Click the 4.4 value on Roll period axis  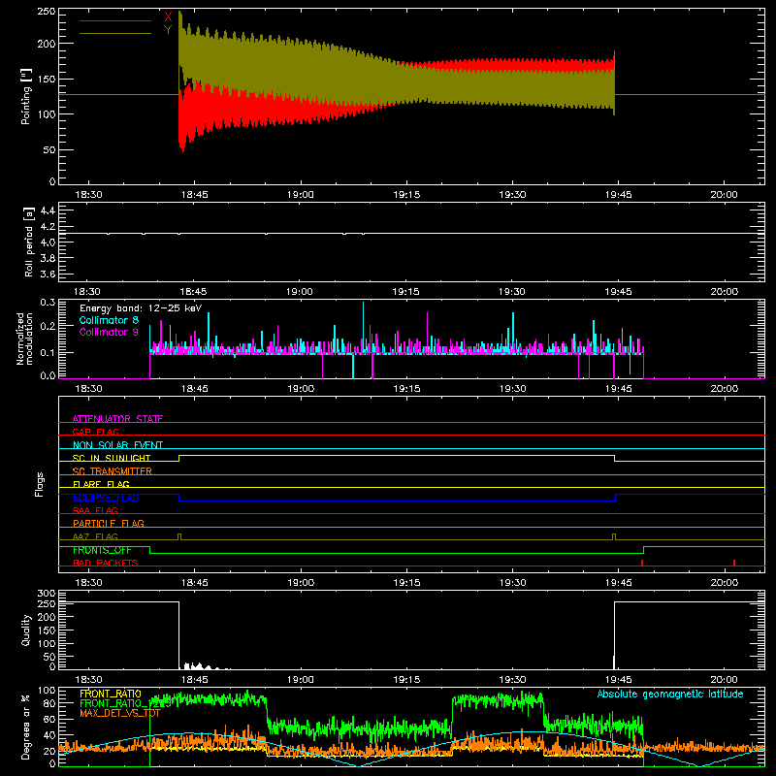48,210
